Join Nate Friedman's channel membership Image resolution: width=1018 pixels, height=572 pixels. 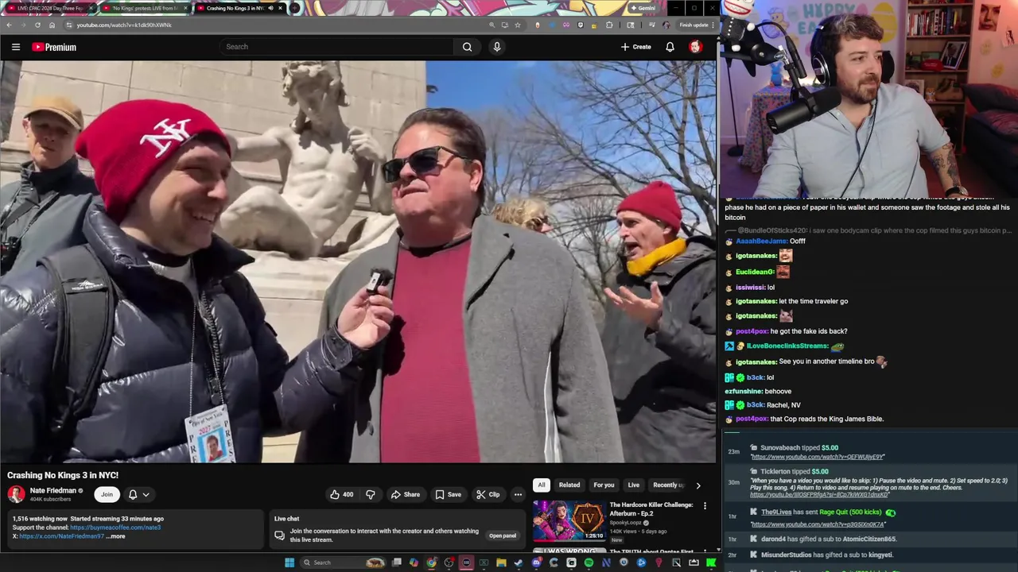point(107,494)
